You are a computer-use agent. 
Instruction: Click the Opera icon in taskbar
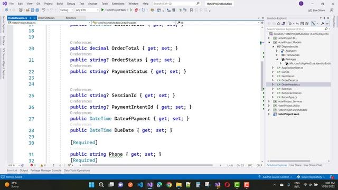tap(227, 185)
